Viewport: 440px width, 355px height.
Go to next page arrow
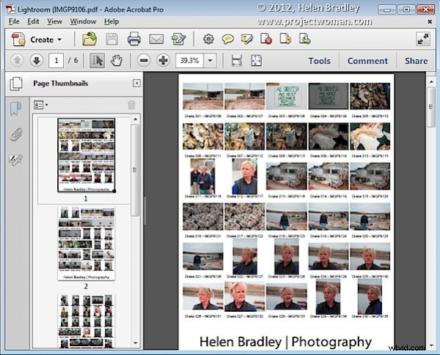37,60
